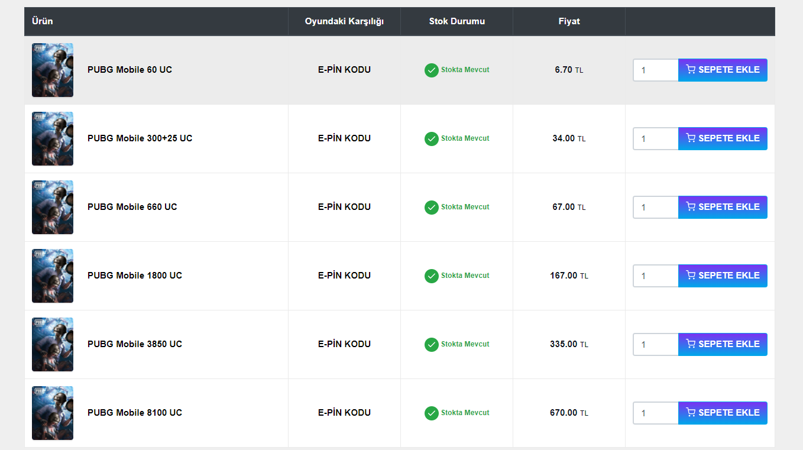This screenshot has width=803, height=450.
Task: Add PUBG Mobile 8100 UC to cart
Action: 723,413
